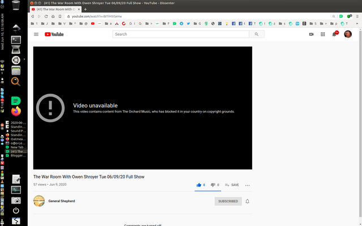Click the SUBSCRIBED button
Screen dimensions: 362x226
228,201
